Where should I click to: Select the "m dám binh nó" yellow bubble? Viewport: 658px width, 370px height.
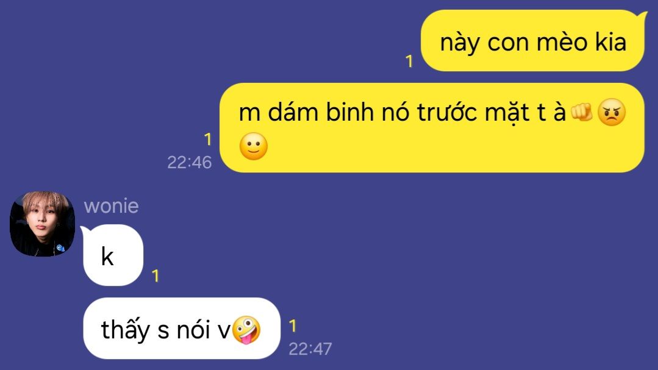432,127
